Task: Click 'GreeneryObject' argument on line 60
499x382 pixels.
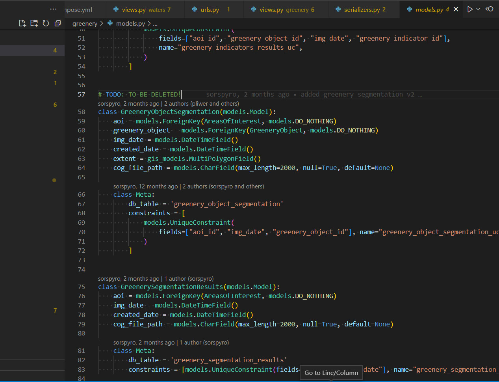Action: [276, 130]
